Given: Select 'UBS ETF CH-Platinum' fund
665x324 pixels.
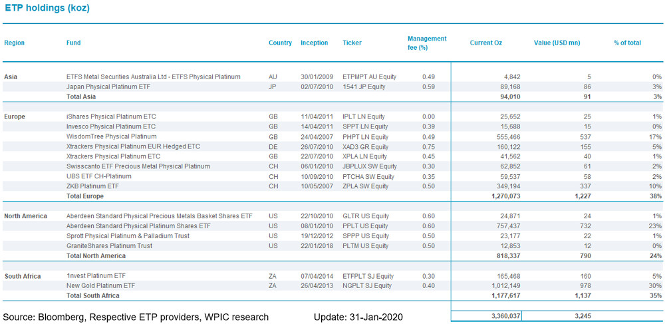Looking at the screenshot, I should (99, 176).
